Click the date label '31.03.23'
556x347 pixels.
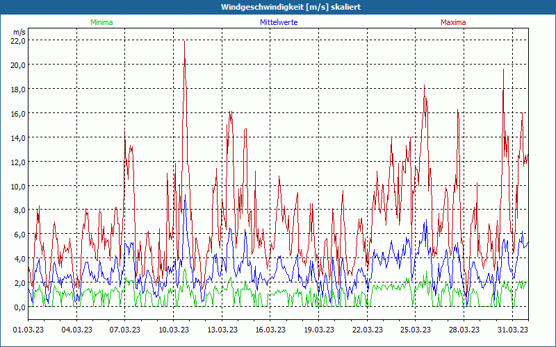pyautogui.click(x=512, y=330)
